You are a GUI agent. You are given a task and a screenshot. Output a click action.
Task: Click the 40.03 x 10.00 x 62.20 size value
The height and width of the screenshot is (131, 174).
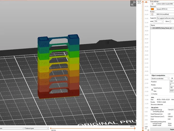pyautogui.click(x=163, y=99)
